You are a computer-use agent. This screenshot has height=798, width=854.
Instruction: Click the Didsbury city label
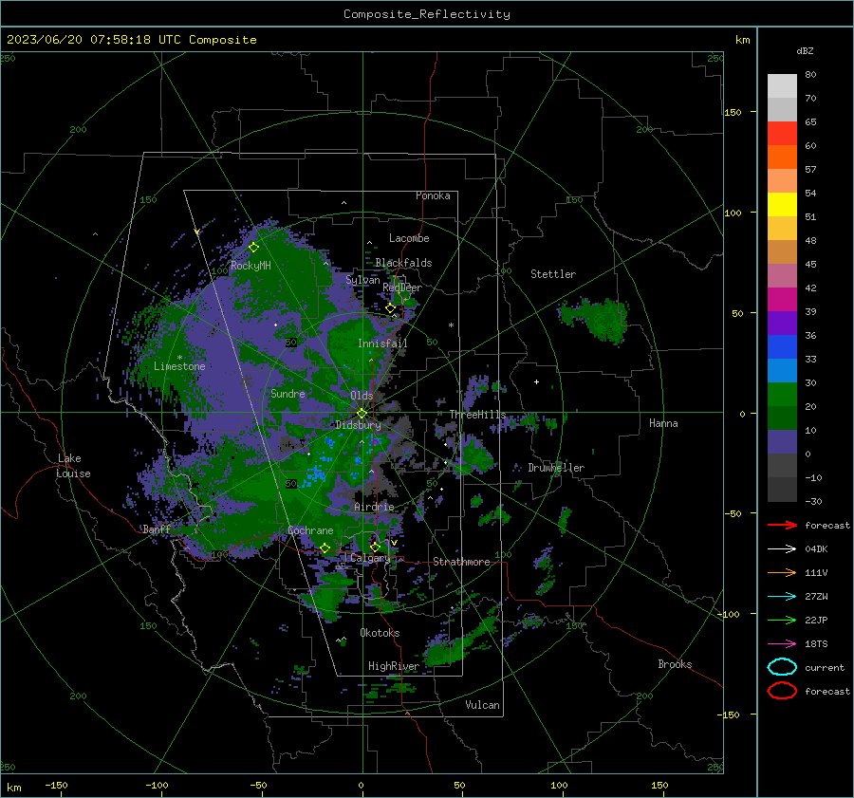(x=358, y=425)
